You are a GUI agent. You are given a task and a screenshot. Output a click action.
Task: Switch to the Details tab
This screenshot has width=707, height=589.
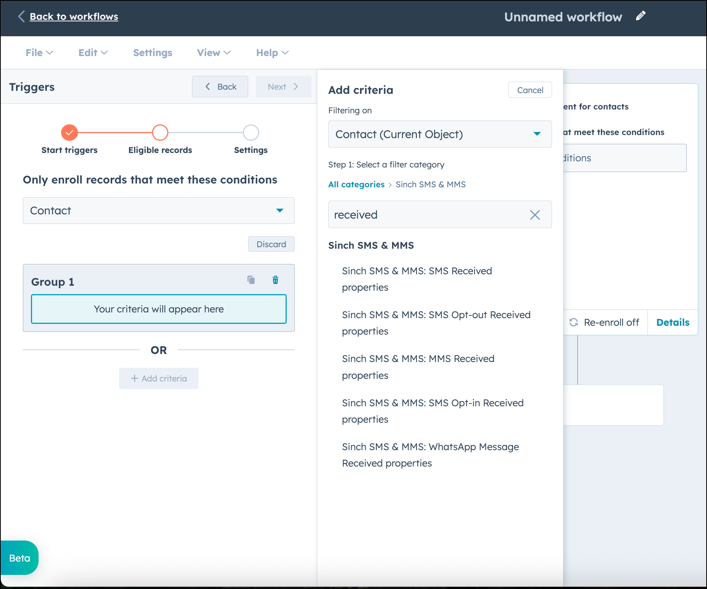pyautogui.click(x=673, y=322)
